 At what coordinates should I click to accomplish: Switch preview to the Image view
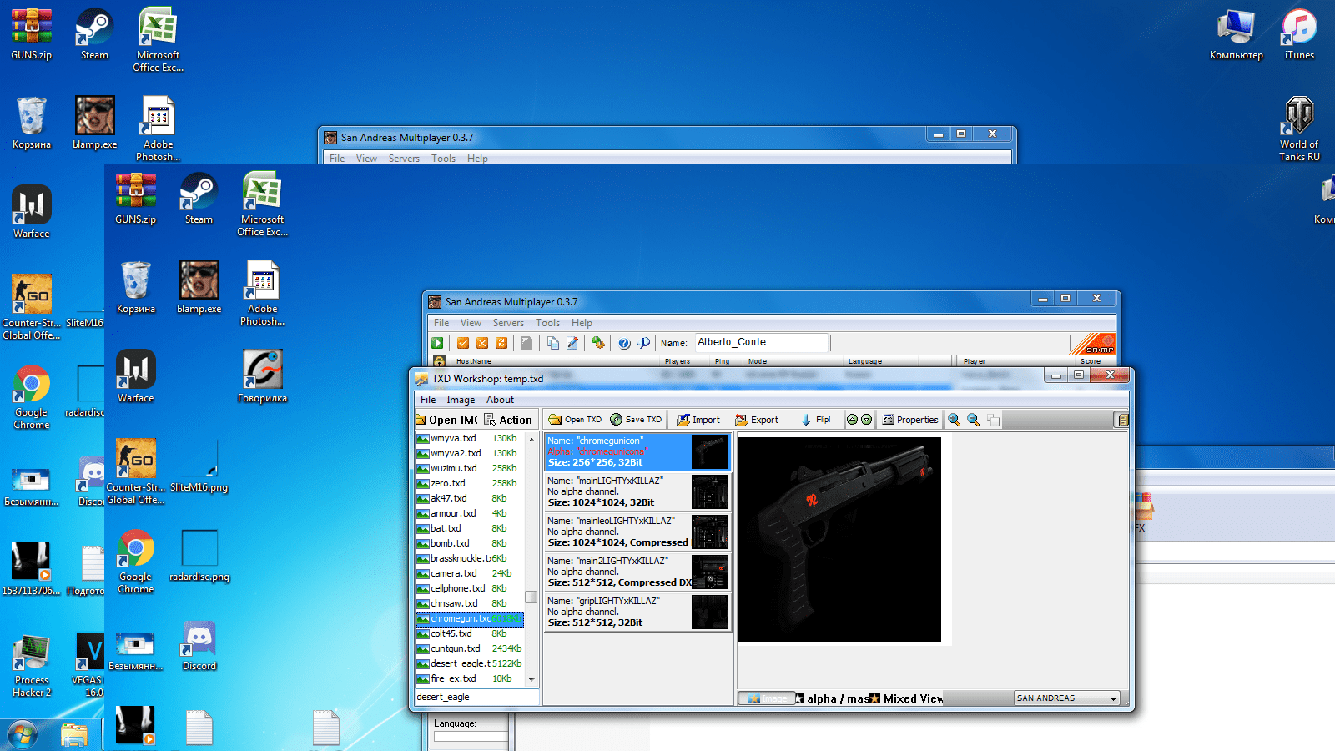(x=765, y=698)
